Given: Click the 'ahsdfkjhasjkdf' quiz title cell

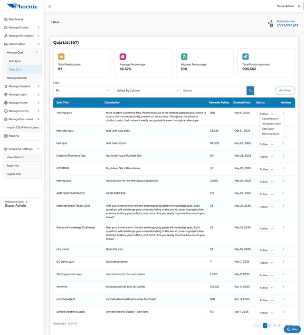Looking at the screenshot, I should 66,299.
